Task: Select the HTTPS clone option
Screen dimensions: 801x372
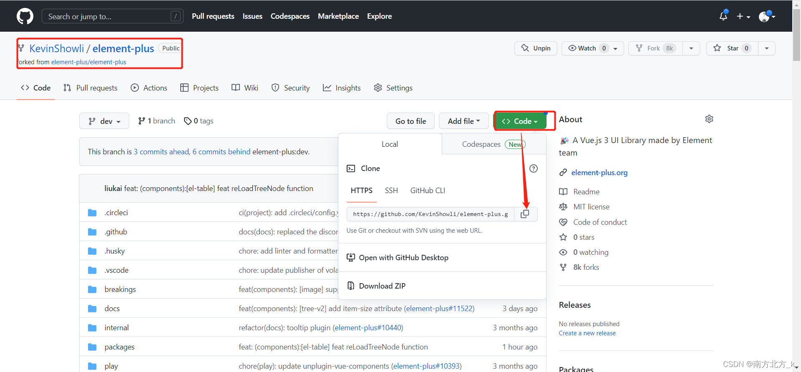Action: click(x=361, y=191)
